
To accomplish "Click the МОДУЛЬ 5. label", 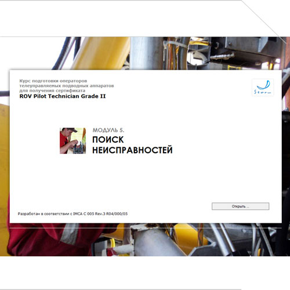I will coord(108,130).
